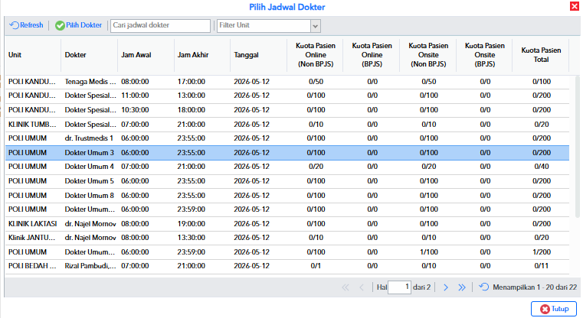This screenshot has height=318, width=583.
Task: Click the Tutup button
Action: click(x=554, y=309)
